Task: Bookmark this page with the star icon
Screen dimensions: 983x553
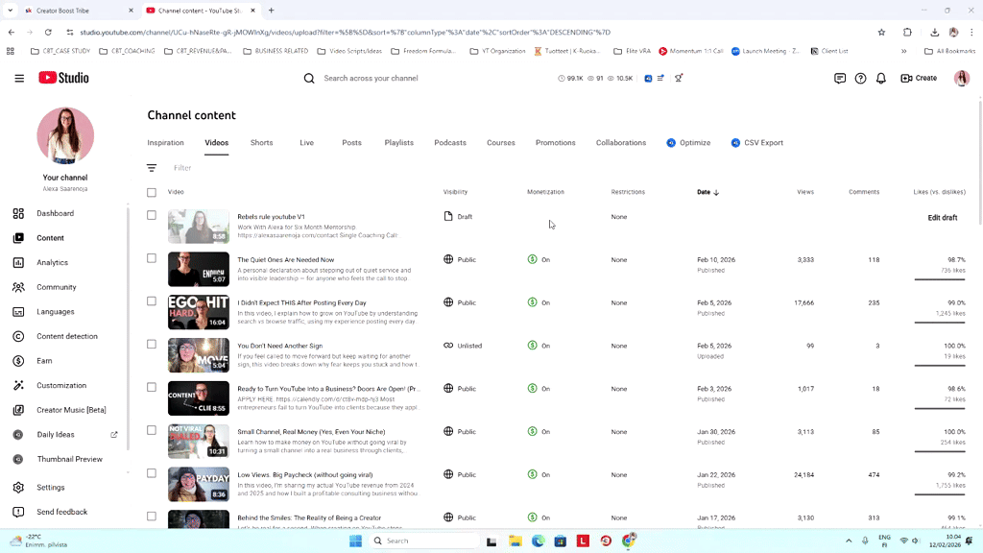Action: pos(881,32)
